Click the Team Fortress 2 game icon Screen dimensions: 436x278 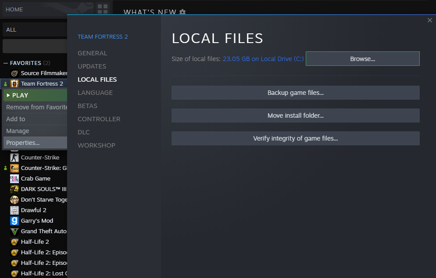[x=14, y=84]
